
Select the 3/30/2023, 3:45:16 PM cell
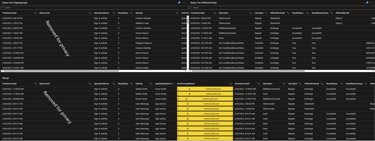[12, 18]
